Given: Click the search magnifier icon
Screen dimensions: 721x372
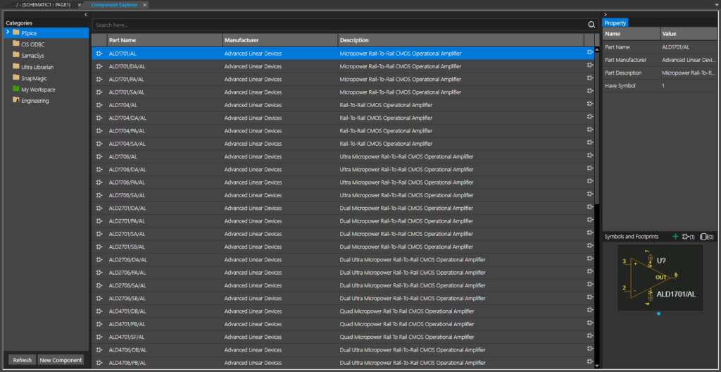Looking at the screenshot, I should click(591, 25).
